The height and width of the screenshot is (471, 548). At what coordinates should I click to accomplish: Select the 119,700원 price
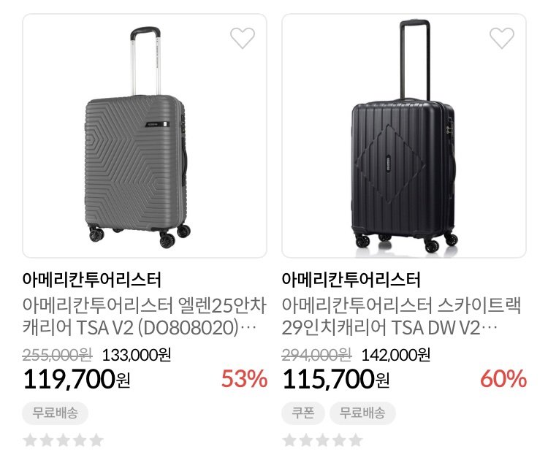[77, 379]
